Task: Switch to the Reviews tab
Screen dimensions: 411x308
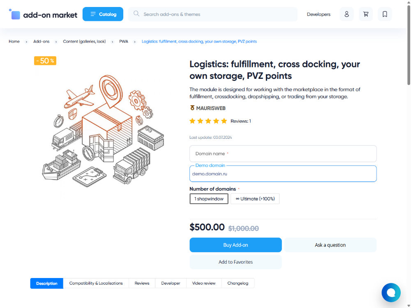Action: pyautogui.click(x=142, y=283)
